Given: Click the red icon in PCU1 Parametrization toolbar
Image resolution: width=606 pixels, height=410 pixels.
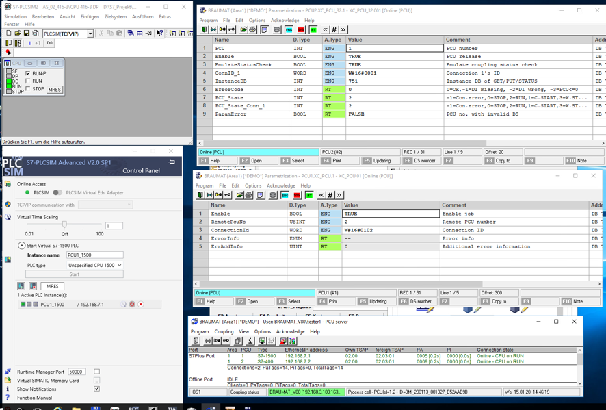Looking at the screenshot, I should (297, 195).
